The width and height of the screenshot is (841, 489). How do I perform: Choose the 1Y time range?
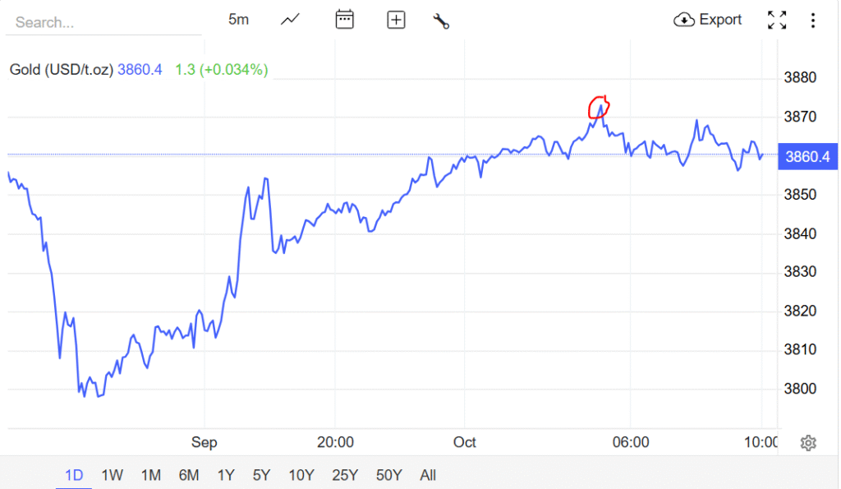tap(226, 475)
